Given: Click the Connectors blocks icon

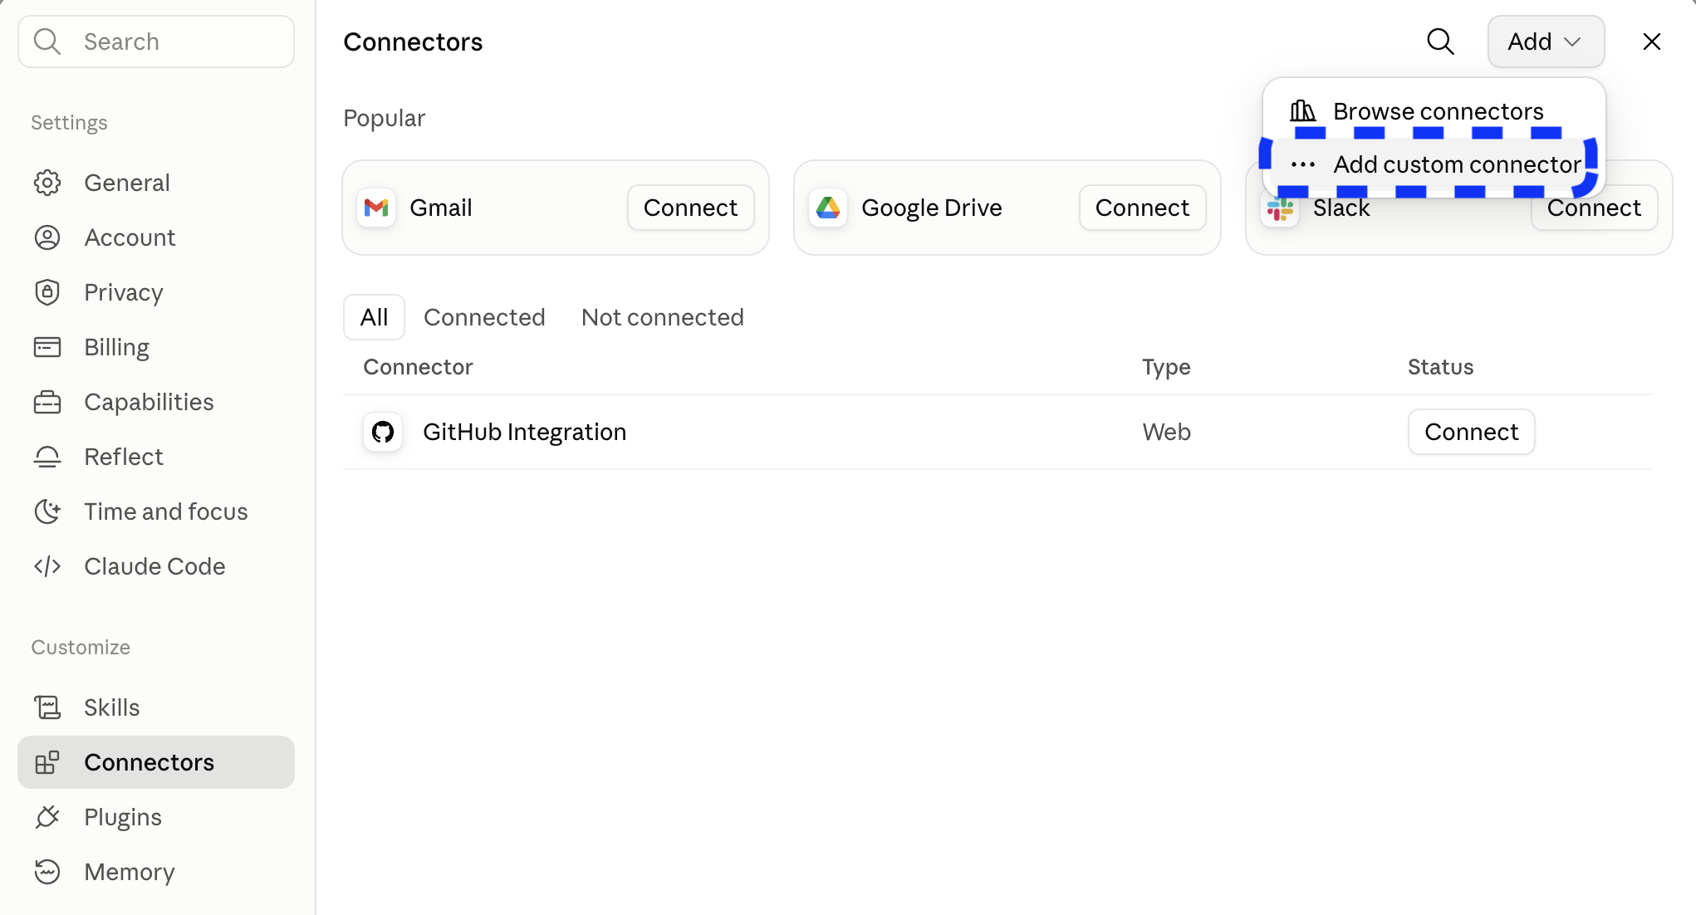Looking at the screenshot, I should 47,762.
